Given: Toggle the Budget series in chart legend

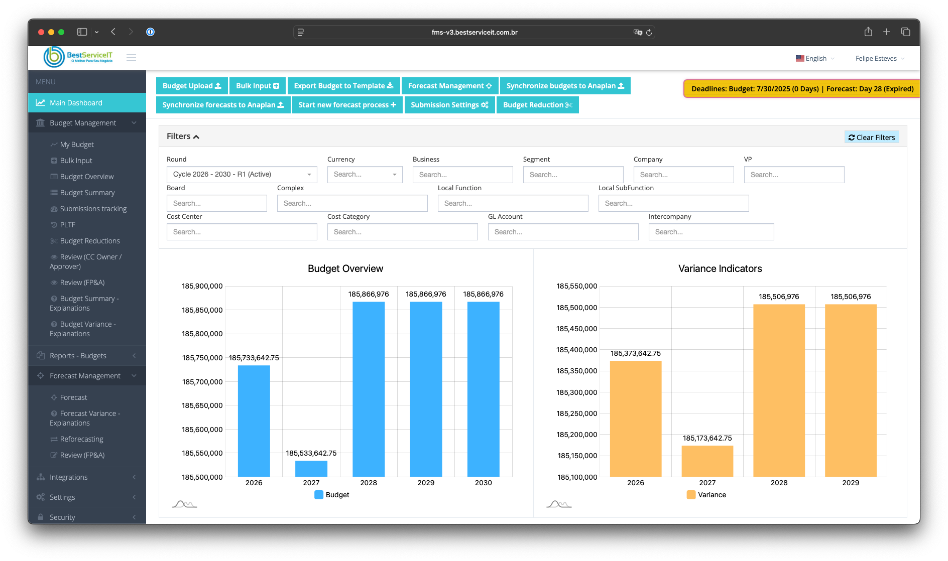Looking at the screenshot, I should (331, 495).
